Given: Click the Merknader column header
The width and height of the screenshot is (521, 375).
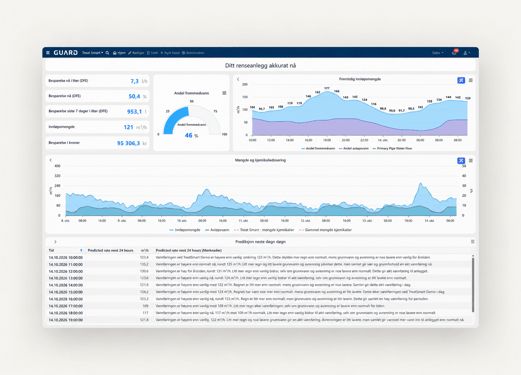Looking at the screenshot, I should point(189,250).
